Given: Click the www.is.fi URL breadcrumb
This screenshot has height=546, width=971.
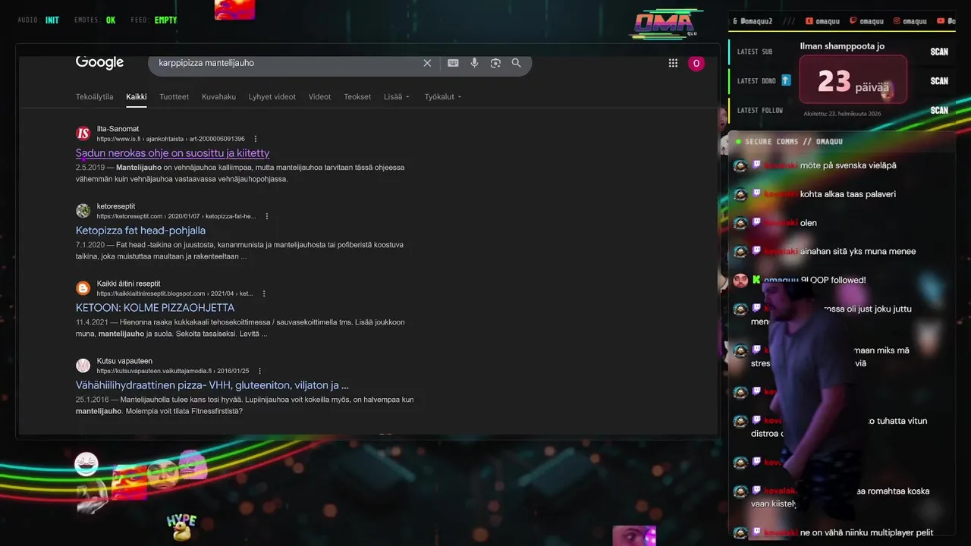Looking at the screenshot, I should point(171,140).
